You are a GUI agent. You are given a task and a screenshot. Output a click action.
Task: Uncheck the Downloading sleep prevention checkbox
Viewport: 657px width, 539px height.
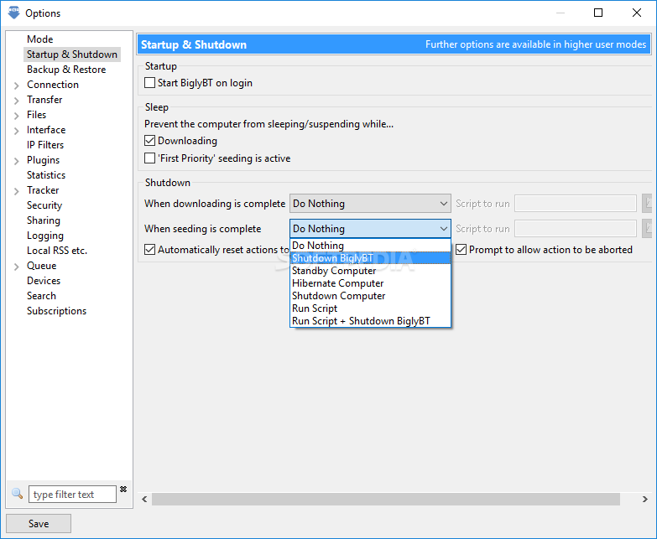pyautogui.click(x=149, y=141)
